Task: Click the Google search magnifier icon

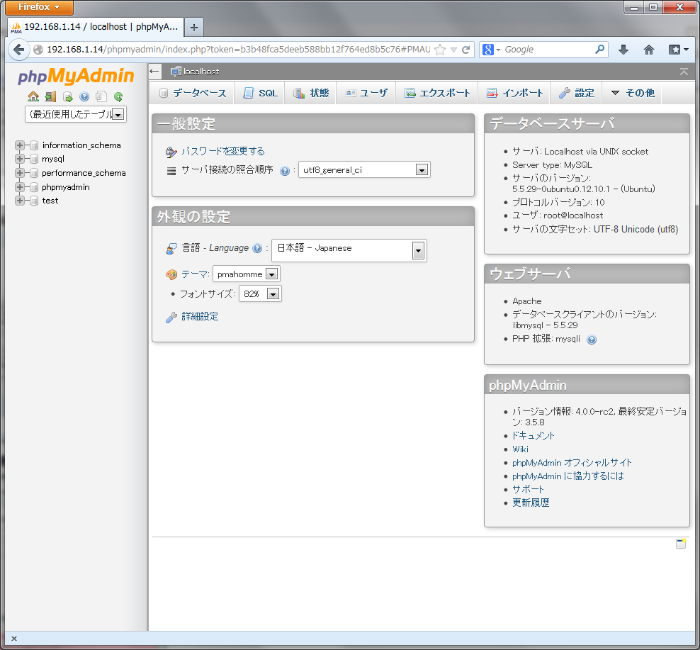Action: click(x=599, y=49)
